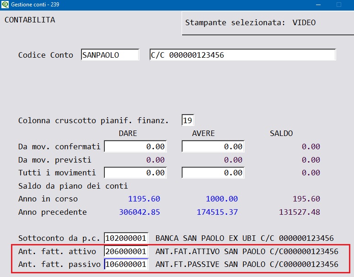354x277 pixels.
Task: Click the AVERE column header
Action: [x=203, y=133]
